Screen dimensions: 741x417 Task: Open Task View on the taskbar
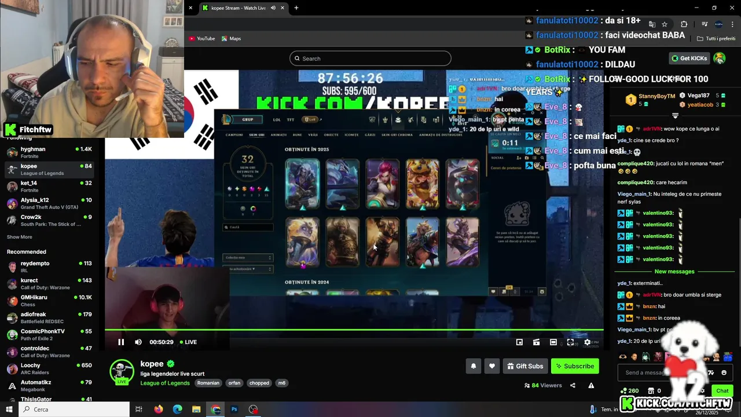coord(139,409)
